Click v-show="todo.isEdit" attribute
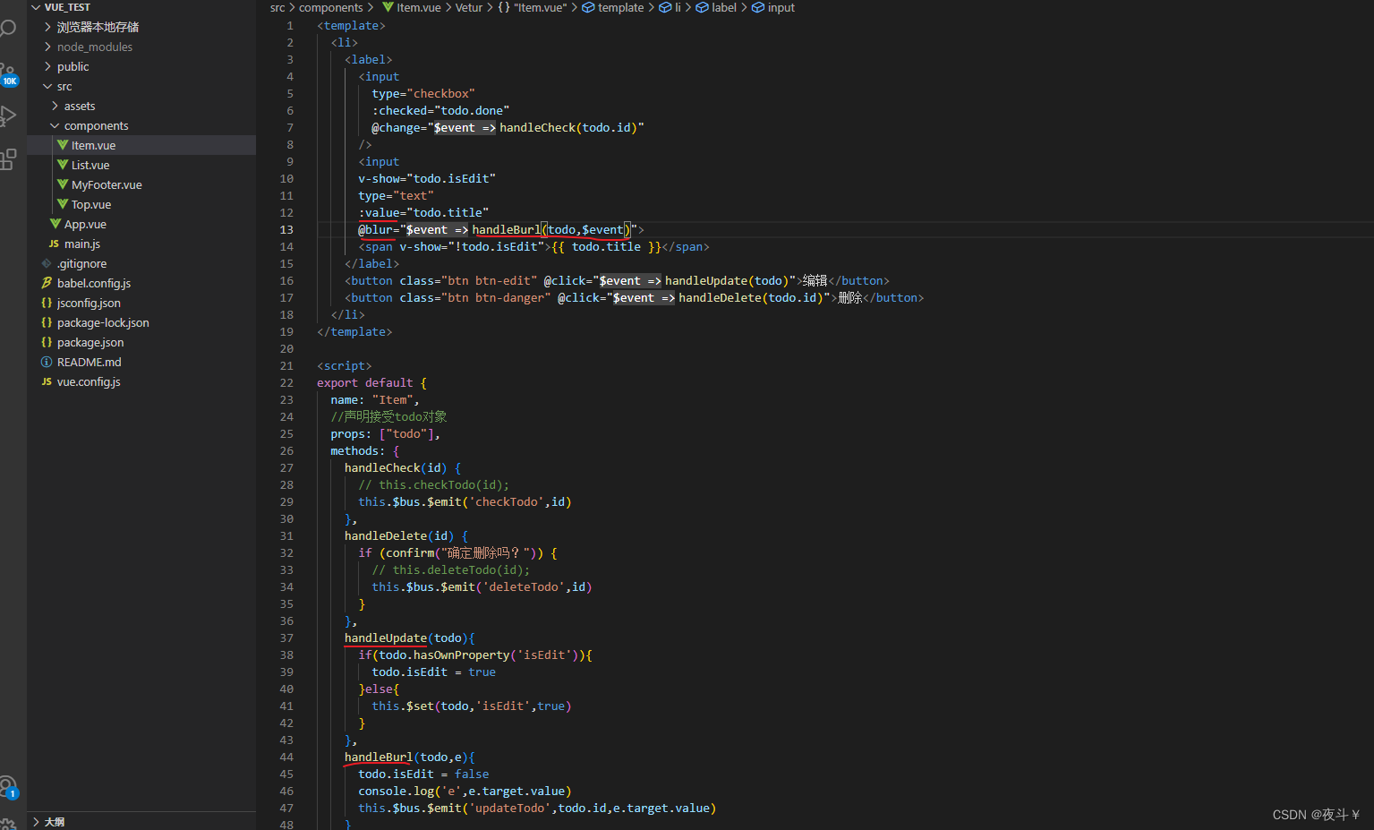This screenshot has height=830, width=1374. coord(427,178)
